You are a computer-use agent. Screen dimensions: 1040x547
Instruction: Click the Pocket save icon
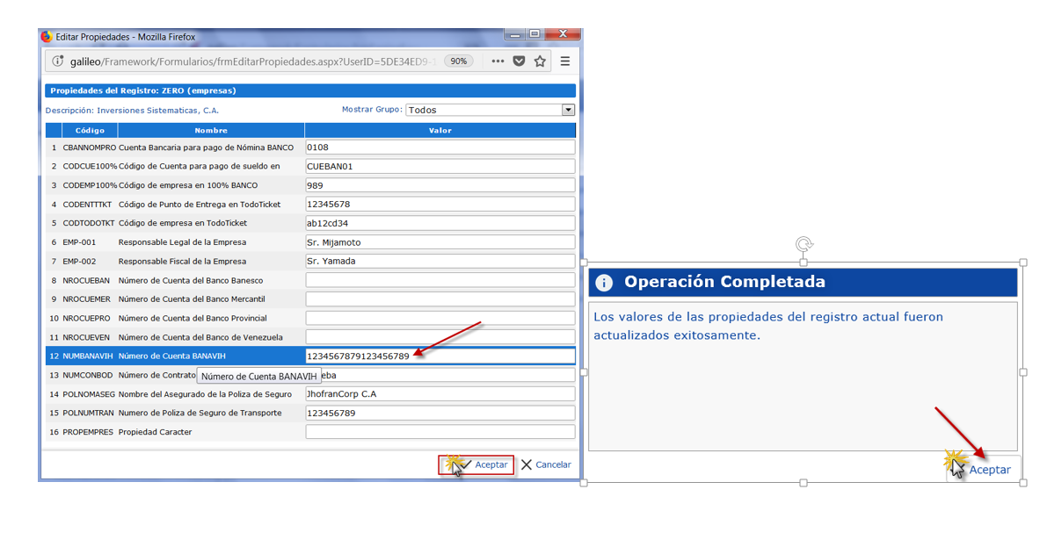(519, 61)
